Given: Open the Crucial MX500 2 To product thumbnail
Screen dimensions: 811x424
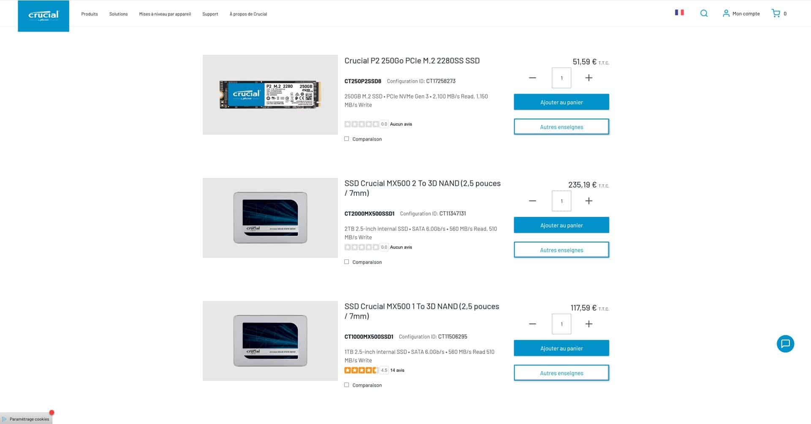Looking at the screenshot, I should (x=270, y=218).
